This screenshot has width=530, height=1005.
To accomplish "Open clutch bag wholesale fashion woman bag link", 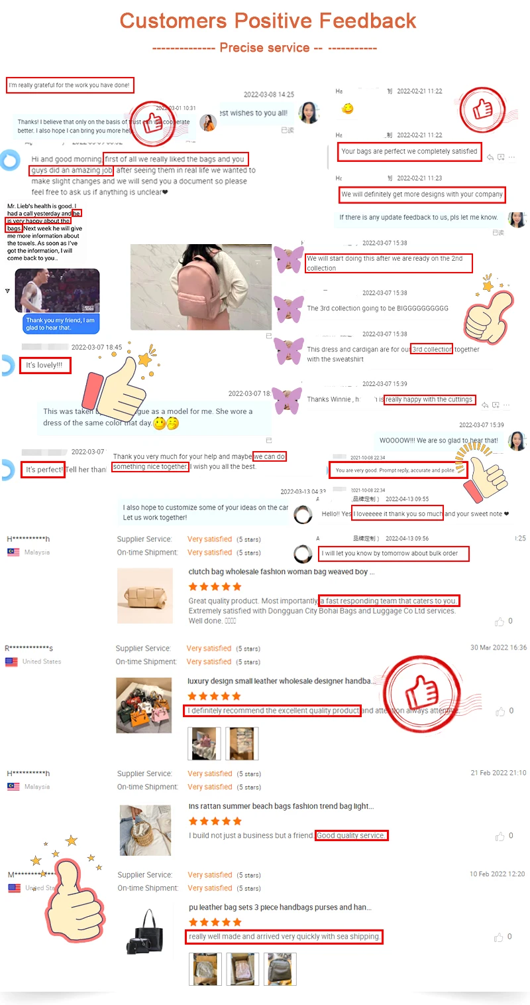I will point(282,572).
